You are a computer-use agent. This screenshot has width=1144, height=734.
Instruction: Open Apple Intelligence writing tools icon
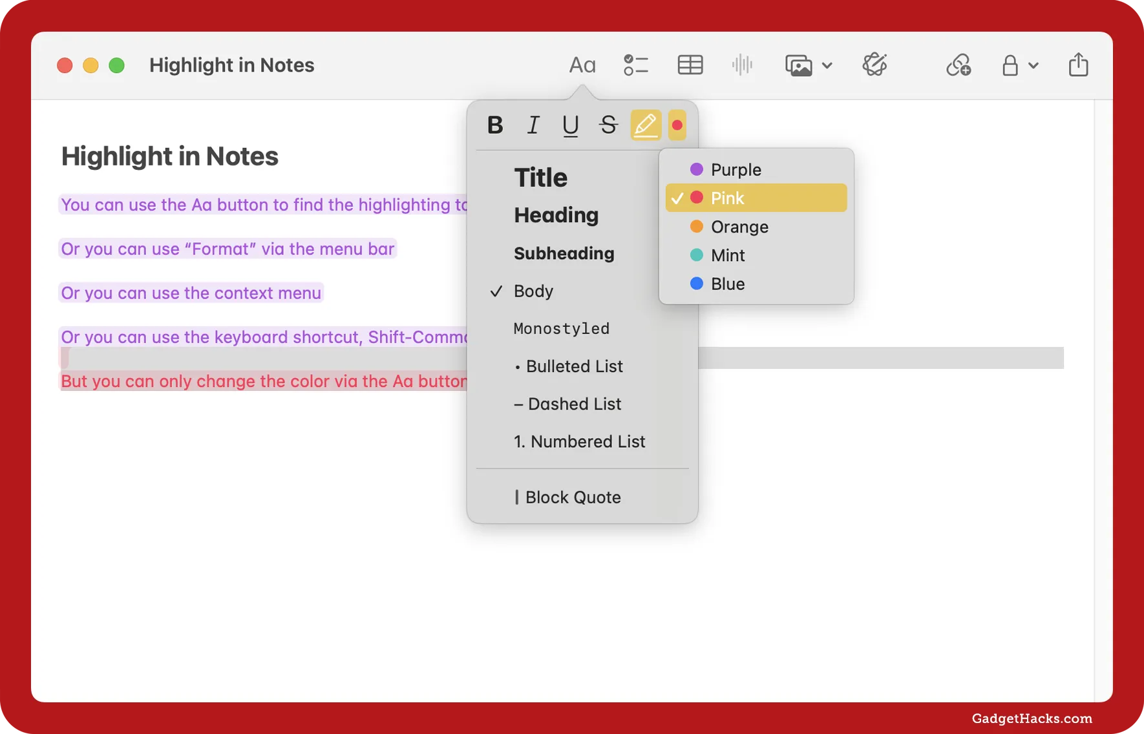[x=874, y=65]
